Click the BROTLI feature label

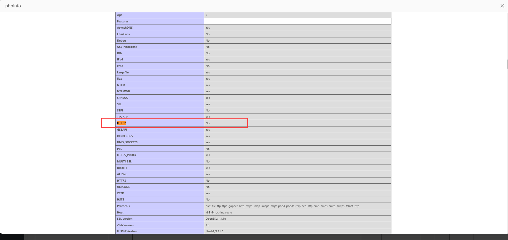coord(122,168)
